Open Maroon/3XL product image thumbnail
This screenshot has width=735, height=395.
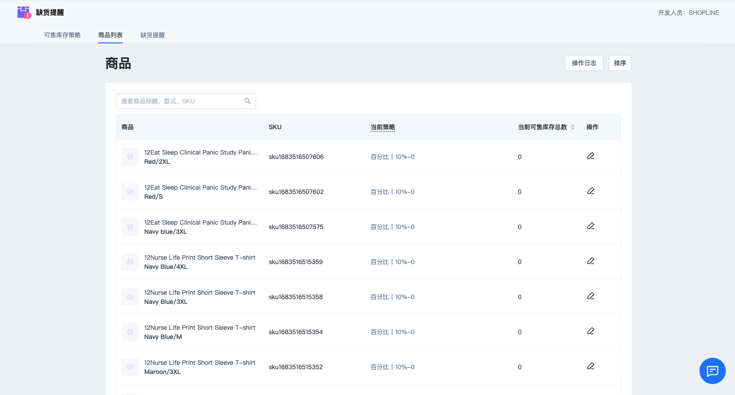(130, 367)
